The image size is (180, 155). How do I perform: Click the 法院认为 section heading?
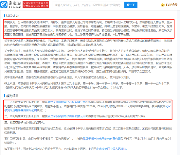tap(12, 16)
